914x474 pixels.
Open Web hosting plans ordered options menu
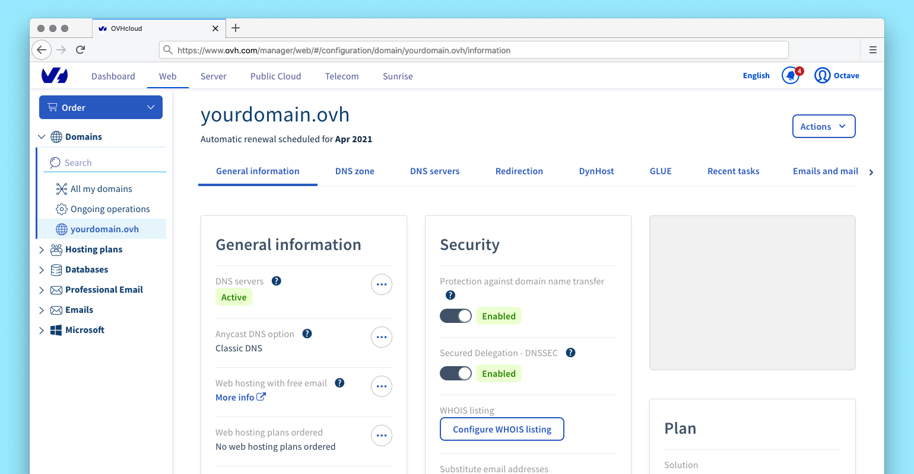[x=382, y=435]
